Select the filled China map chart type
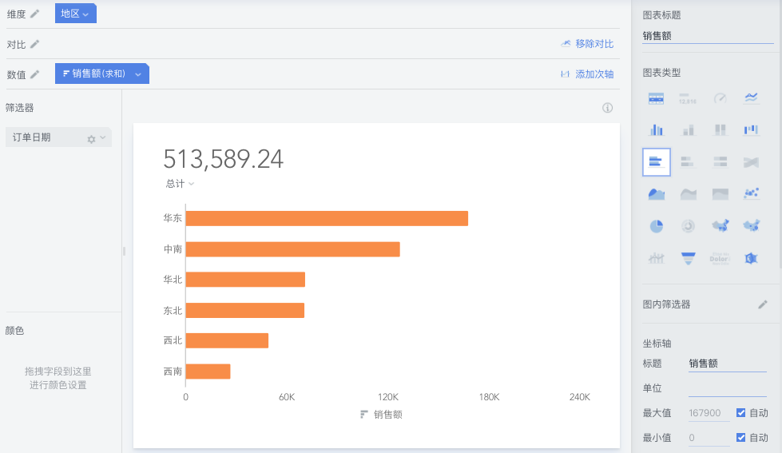The height and width of the screenshot is (453, 782). click(720, 226)
